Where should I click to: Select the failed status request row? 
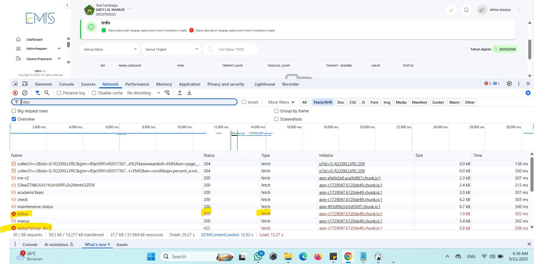coord(23,214)
